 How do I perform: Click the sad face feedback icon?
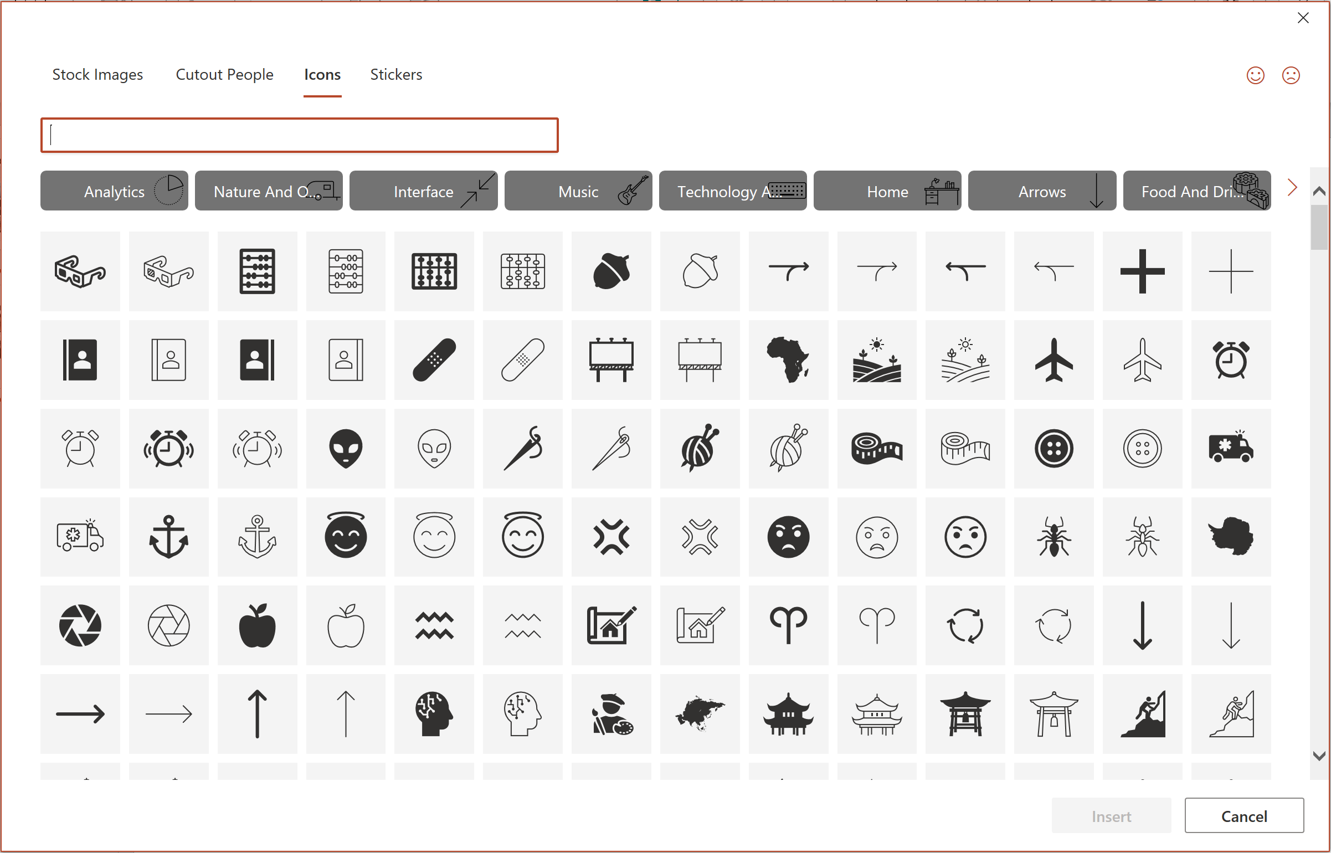coord(1291,75)
